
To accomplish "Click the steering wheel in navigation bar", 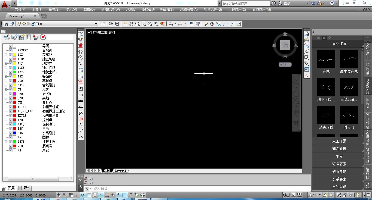I will tap(296, 82).
